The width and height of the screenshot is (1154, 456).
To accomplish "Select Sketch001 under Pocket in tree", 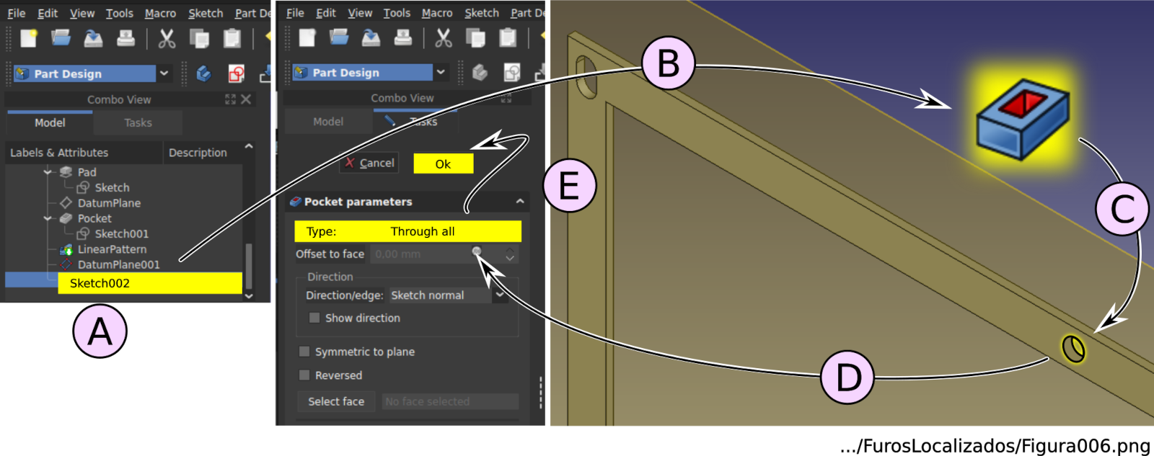I will [x=121, y=233].
